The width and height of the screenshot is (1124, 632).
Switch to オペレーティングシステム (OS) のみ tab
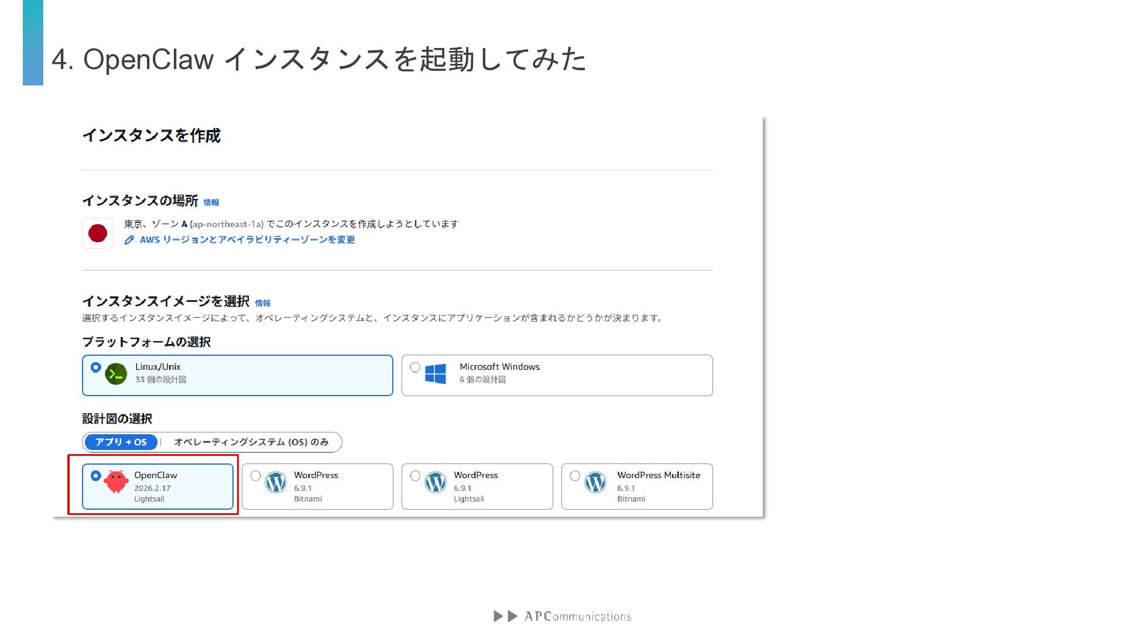(251, 442)
